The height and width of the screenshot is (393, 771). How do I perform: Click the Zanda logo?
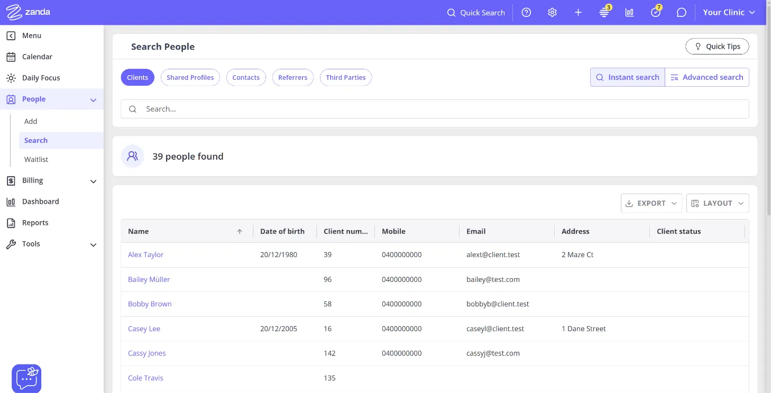(28, 12)
